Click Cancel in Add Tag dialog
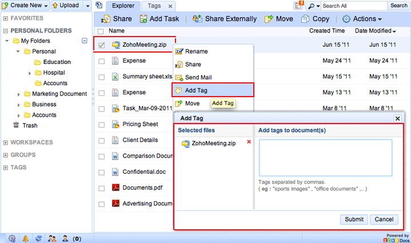411x243 pixels. click(x=384, y=220)
